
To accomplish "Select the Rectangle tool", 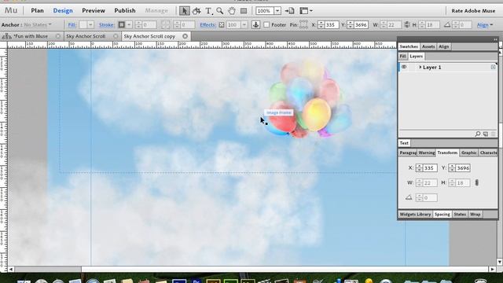I will [244, 11].
